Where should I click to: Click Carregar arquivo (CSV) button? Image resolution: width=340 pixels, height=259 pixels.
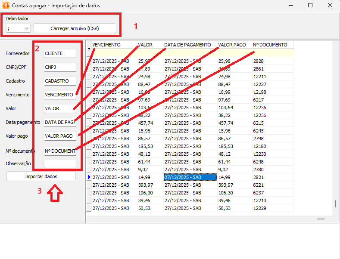[75, 28]
